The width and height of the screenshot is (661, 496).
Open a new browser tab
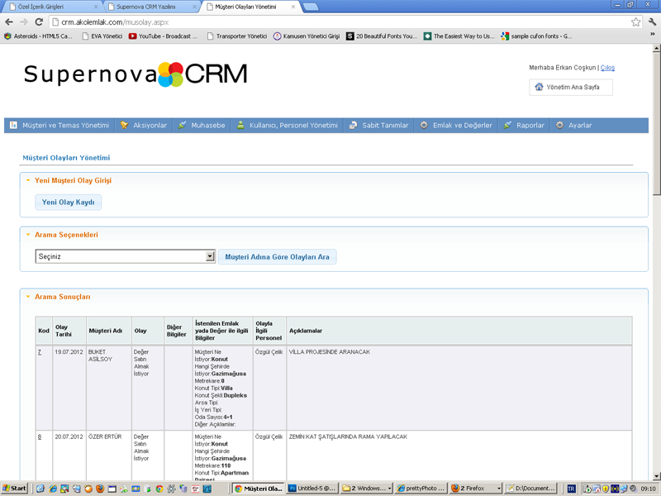point(311,7)
